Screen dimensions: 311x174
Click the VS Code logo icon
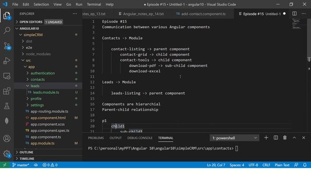coord(5,4)
